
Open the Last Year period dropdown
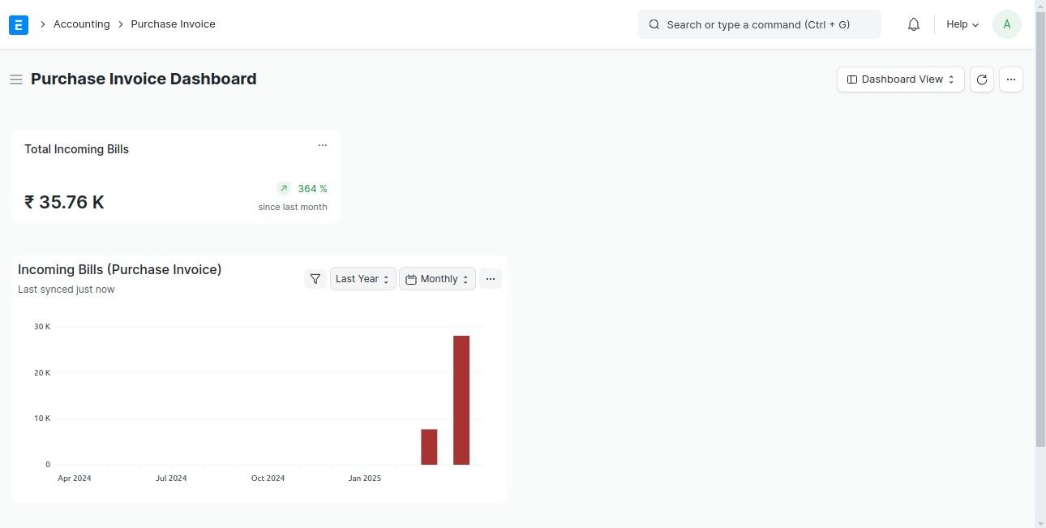pyautogui.click(x=362, y=279)
